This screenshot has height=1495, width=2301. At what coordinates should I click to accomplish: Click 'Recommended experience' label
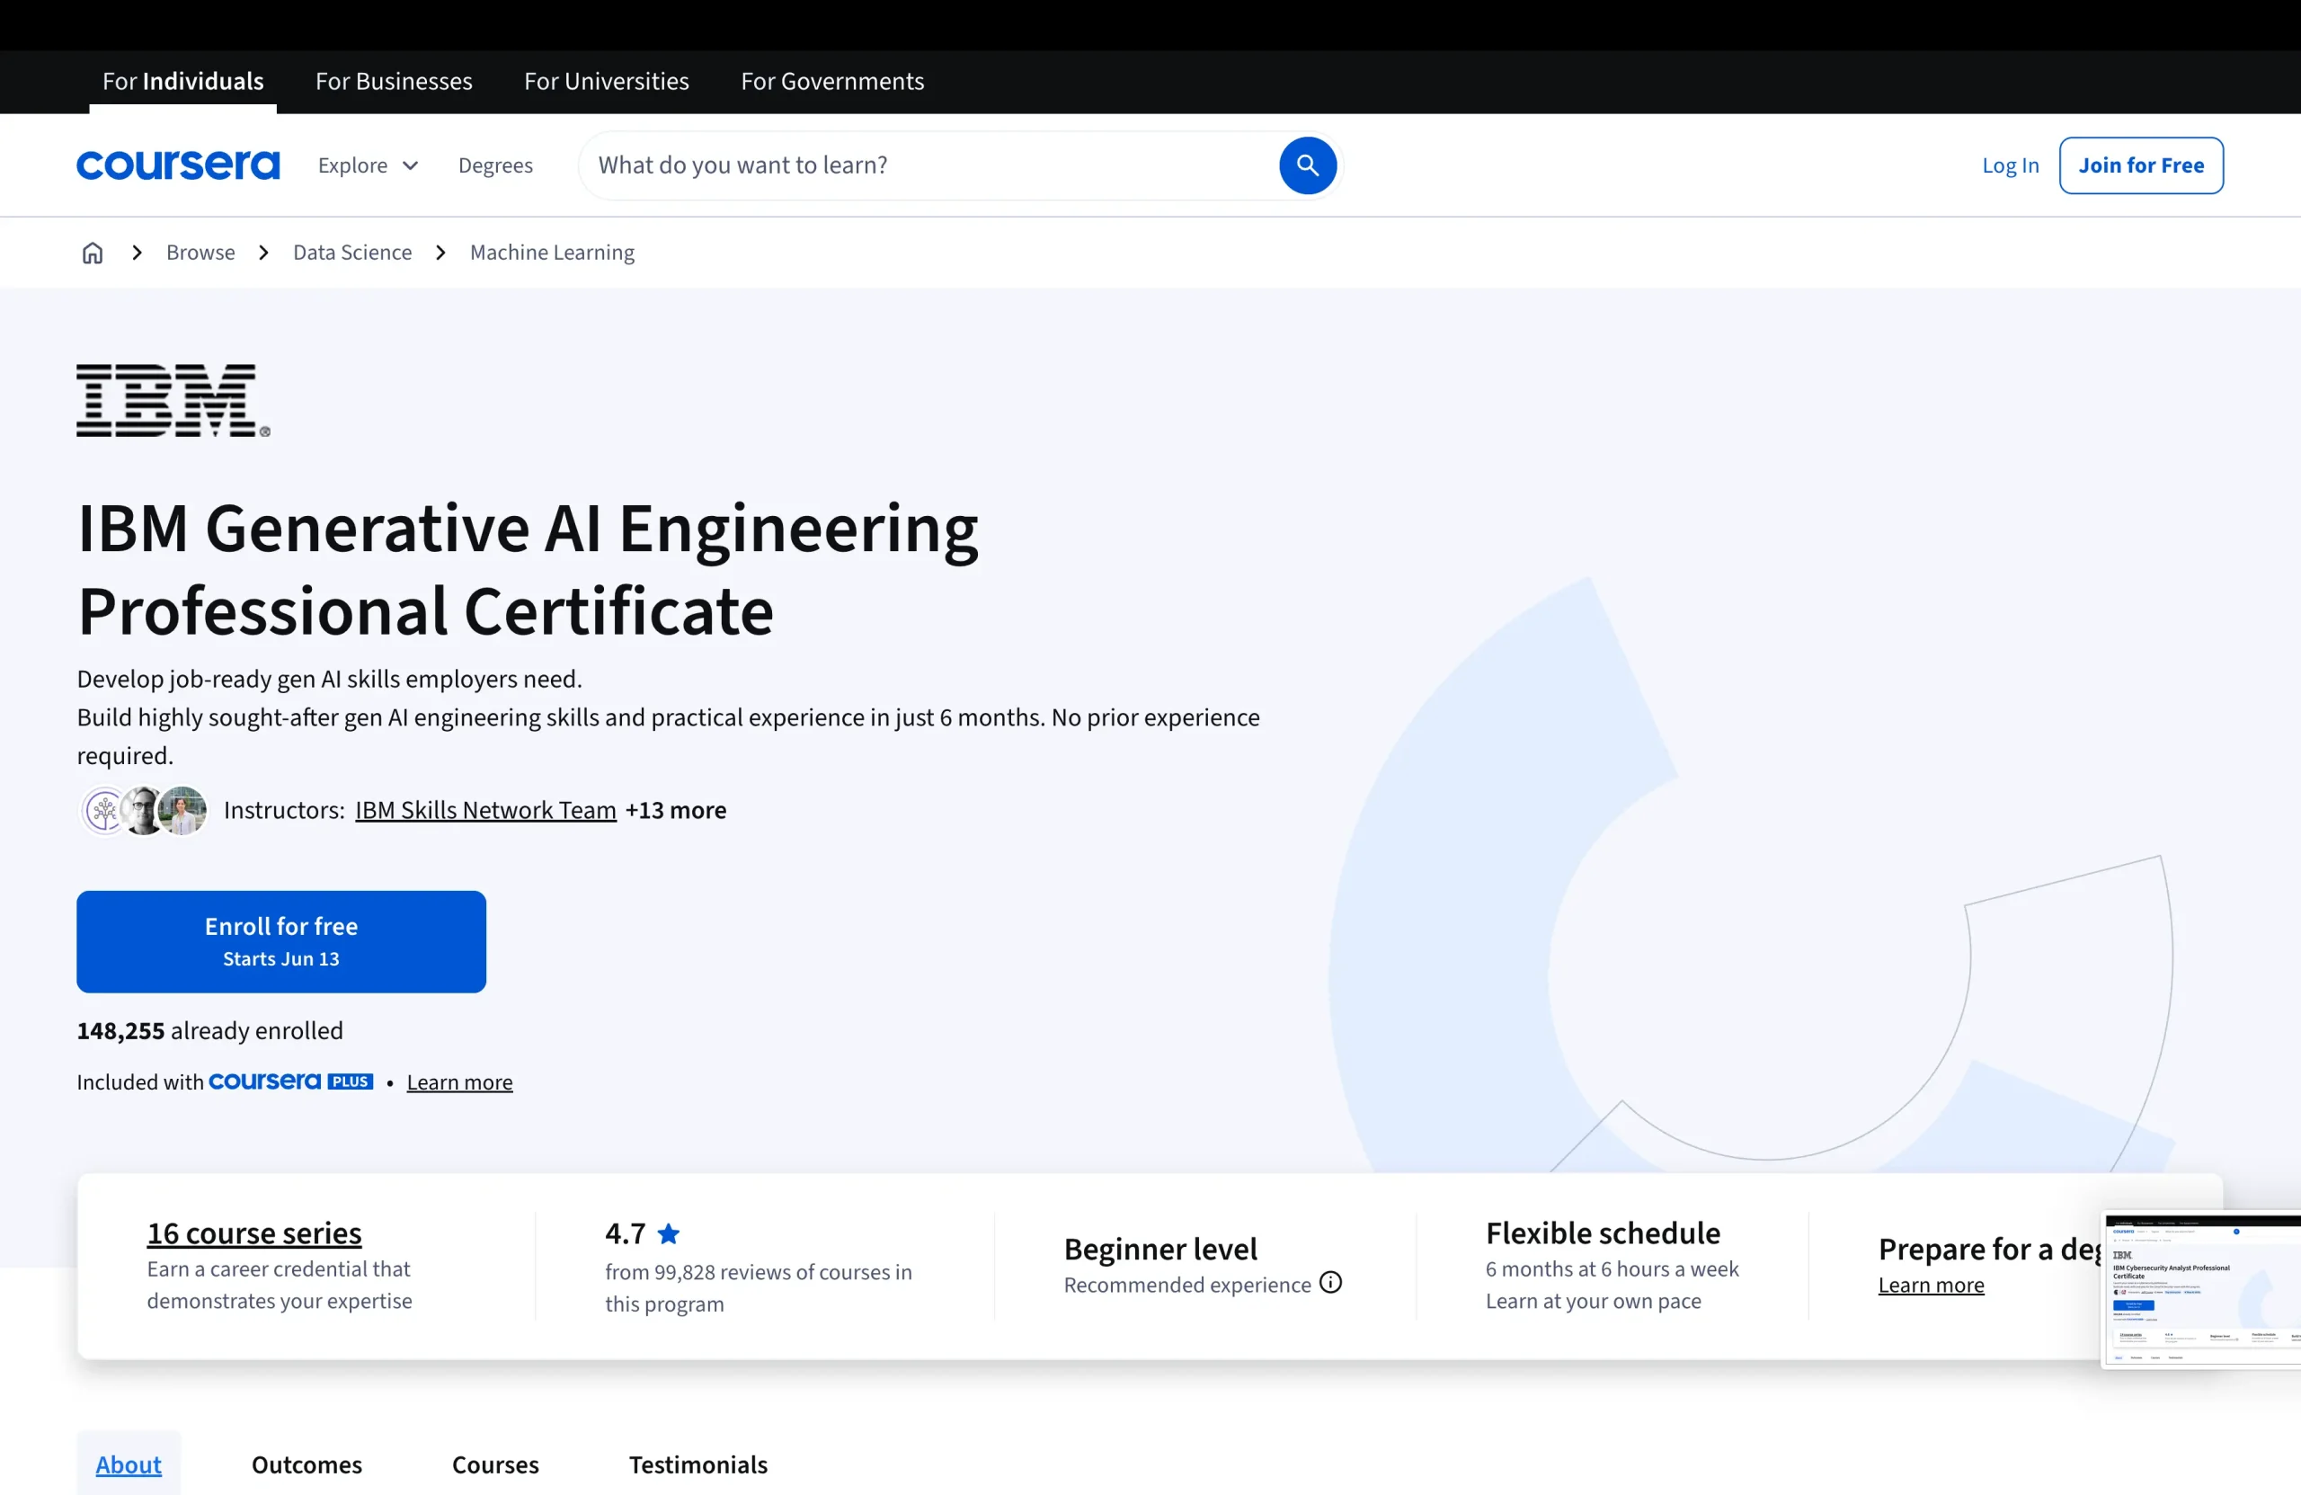[1187, 1285]
